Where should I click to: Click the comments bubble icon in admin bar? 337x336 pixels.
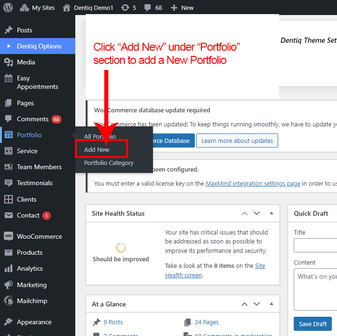tap(148, 8)
